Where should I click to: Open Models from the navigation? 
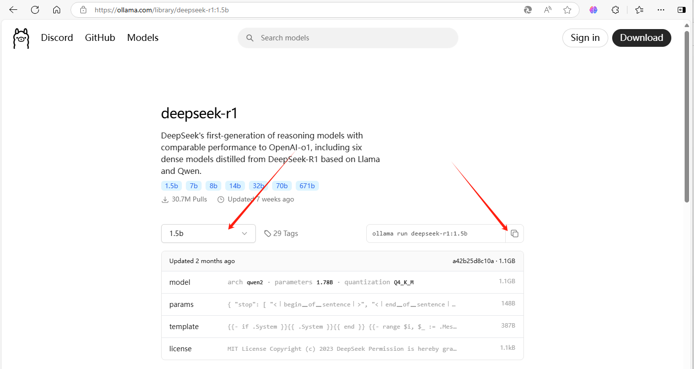[143, 38]
